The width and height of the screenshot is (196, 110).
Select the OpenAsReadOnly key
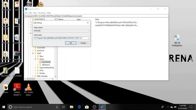pyautogui.click(x=47, y=68)
